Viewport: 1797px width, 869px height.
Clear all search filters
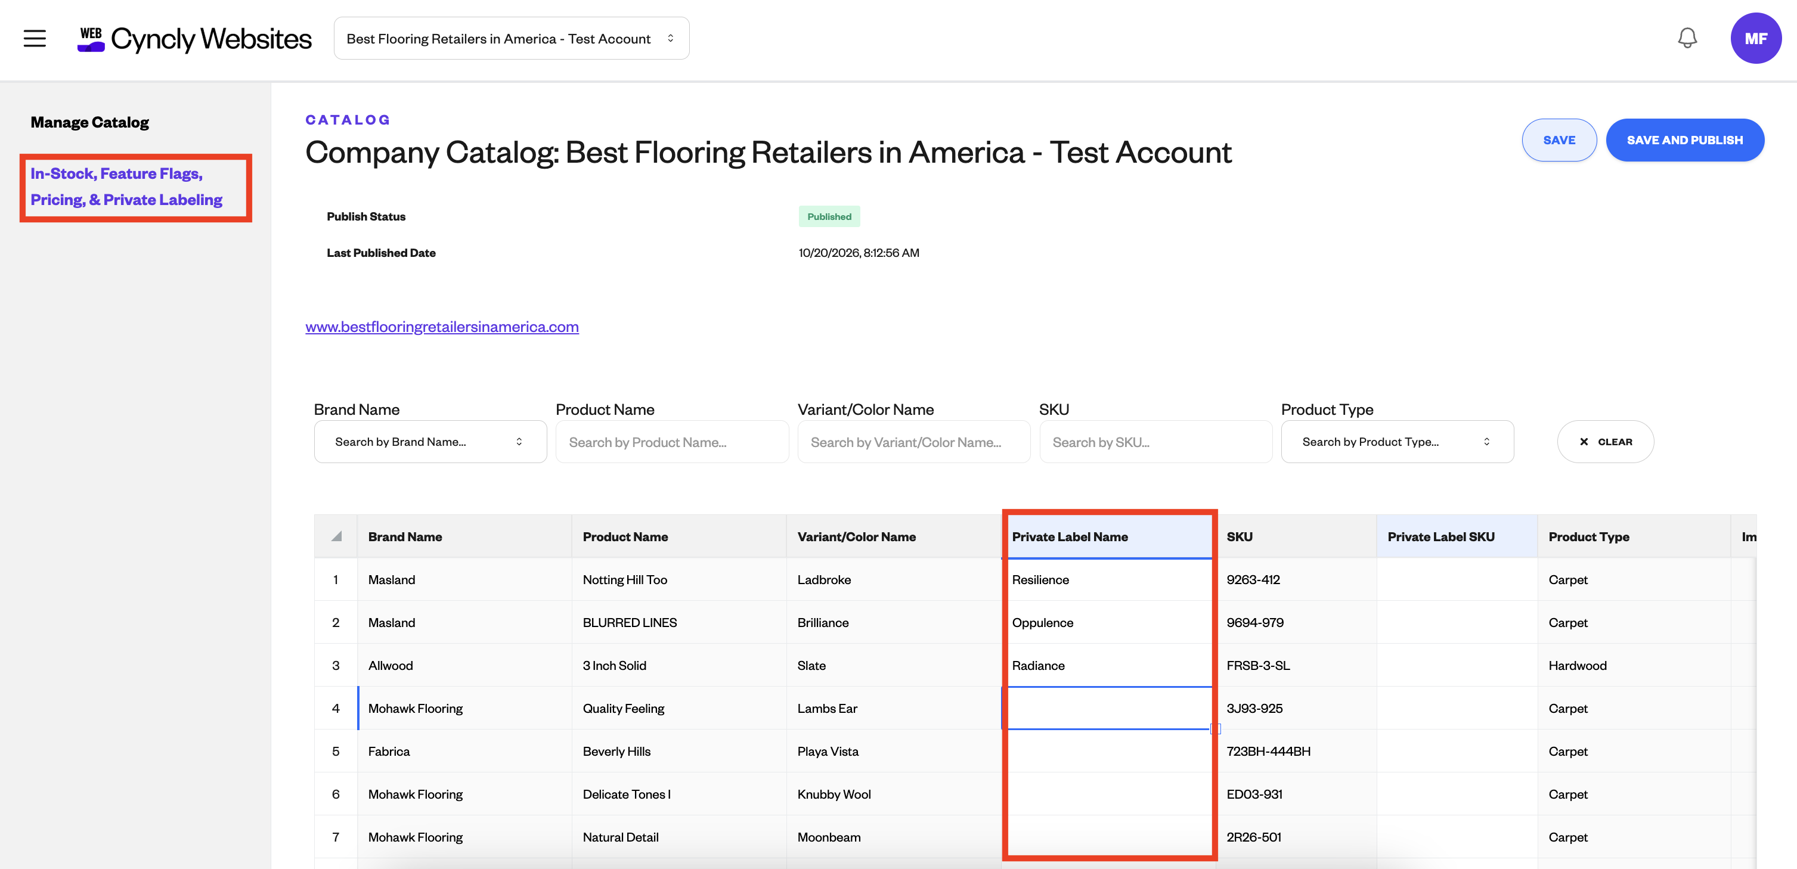pyautogui.click(x=1605, y=442)
